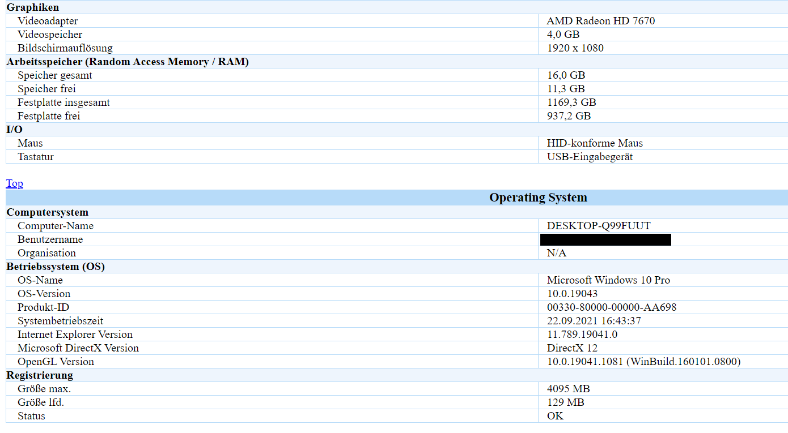Select the OS-Version value 10.0.19043
Viewport: 788px width, 433px height.
[572, 294]
